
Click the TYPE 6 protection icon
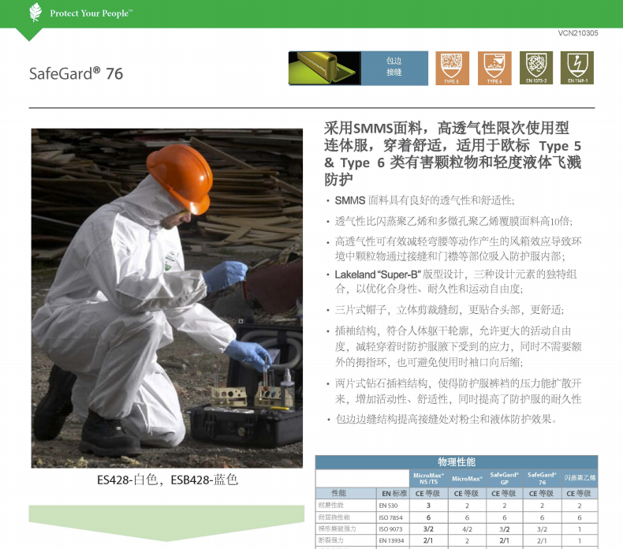coord(494,68)
